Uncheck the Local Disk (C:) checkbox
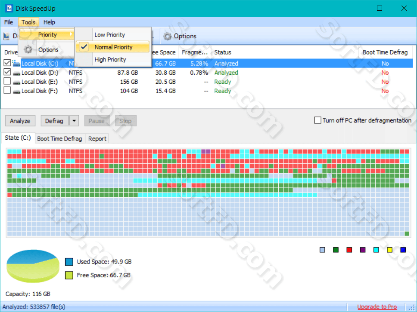This screenshot has height=312, width=417. [7, 63]
